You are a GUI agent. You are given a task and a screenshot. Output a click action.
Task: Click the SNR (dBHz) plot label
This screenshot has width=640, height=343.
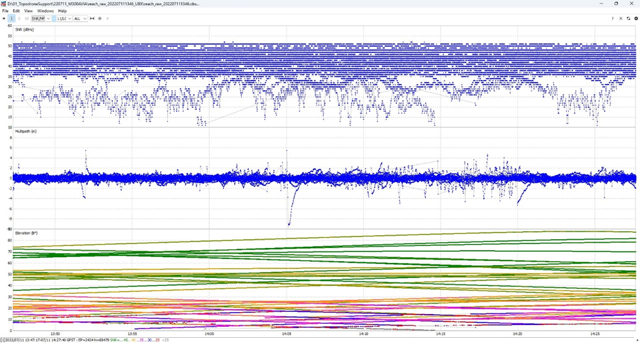pyautogui.click(x=25, y=30)
